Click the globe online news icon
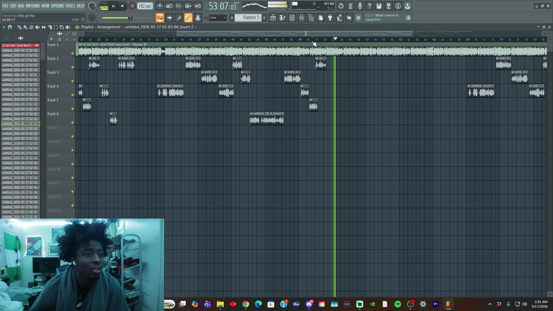This screenshot has width=553, height=311. point(409,18)
